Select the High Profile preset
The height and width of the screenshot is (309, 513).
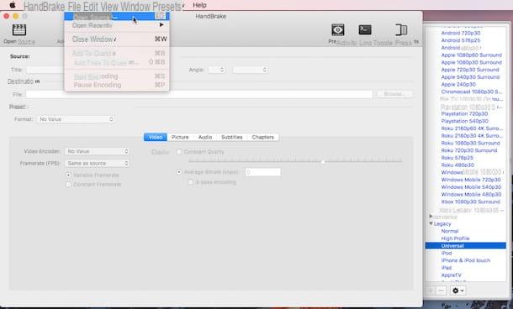(455, 238)
